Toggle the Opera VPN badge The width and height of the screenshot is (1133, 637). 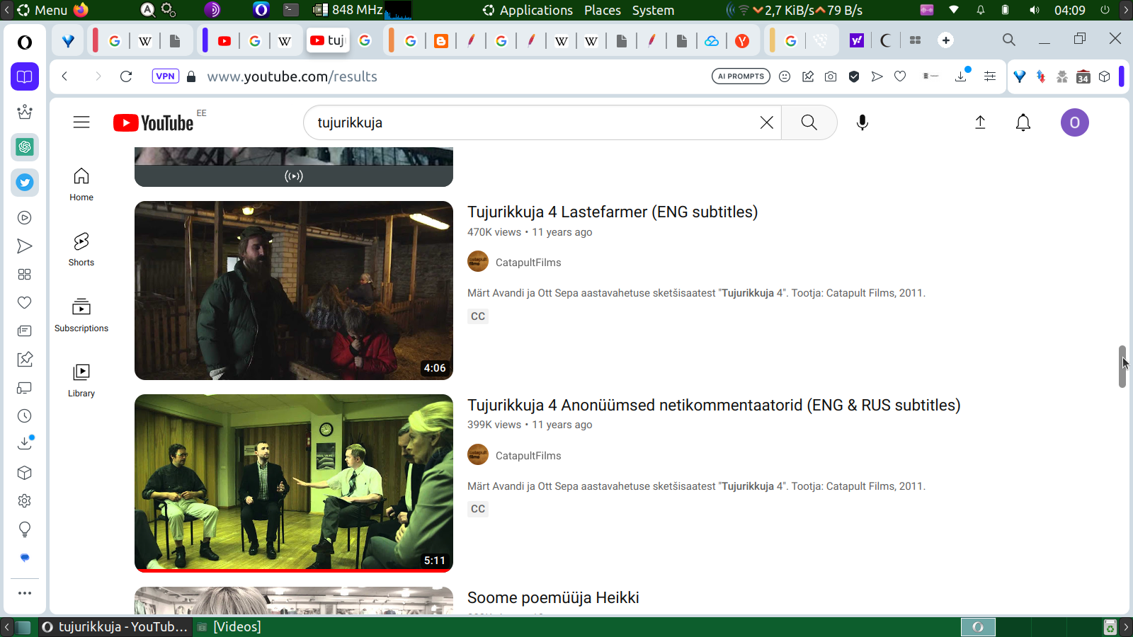[x=165, y=76]
